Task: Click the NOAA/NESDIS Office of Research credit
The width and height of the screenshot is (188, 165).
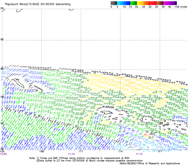Action: point(150,163)
